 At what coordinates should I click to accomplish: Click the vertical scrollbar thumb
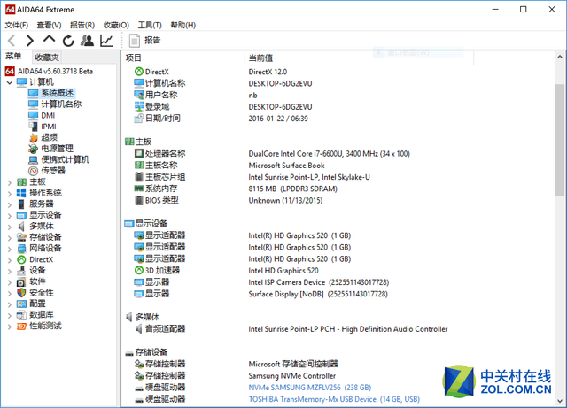tap(560, 140)
